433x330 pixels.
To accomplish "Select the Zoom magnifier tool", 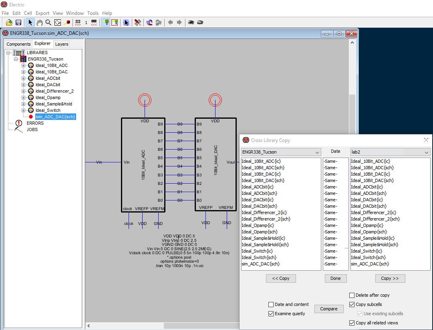I will click(x=48, y=22).
